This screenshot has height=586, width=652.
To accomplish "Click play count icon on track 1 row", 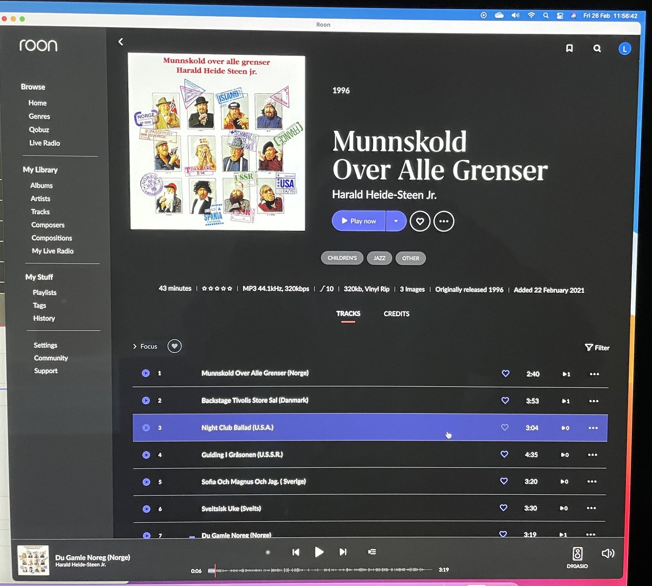I will tap(566, 374).
